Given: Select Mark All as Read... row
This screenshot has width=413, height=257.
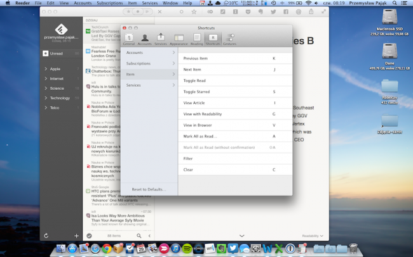Looking at the screenshot, I should 235,136.
